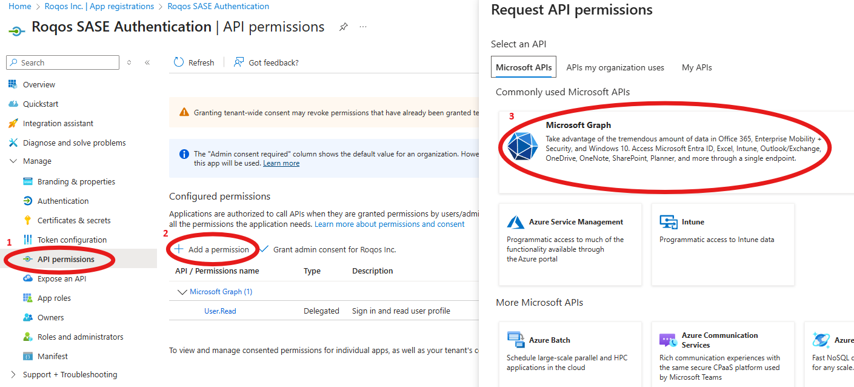Select the Azure Communication Services card title
The width and height of the screenshot is (854, 387).
coord(720,340)
